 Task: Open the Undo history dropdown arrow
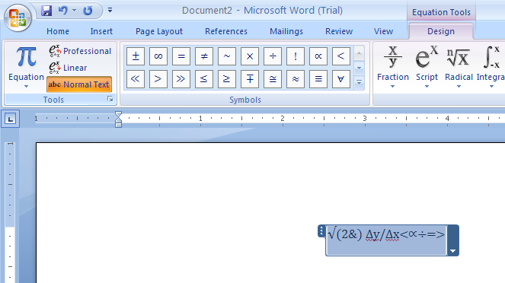pyautogui.click(x=75, y=11)
